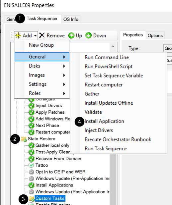
Task: Select Images in the Add menu
Action: tap(42, 75)
